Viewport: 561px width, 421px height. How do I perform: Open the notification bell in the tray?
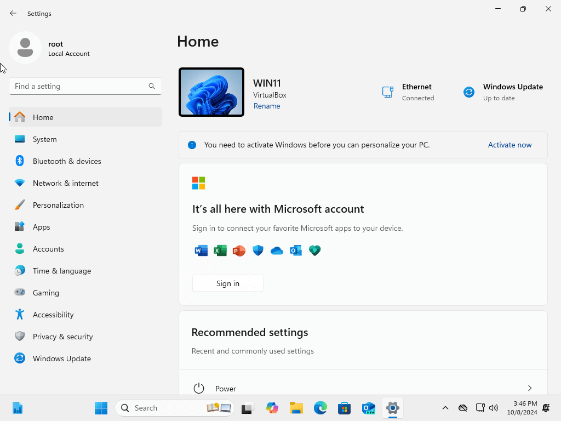tap(546, 408)
